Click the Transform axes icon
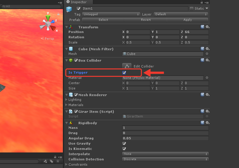 tap(71, 27)
